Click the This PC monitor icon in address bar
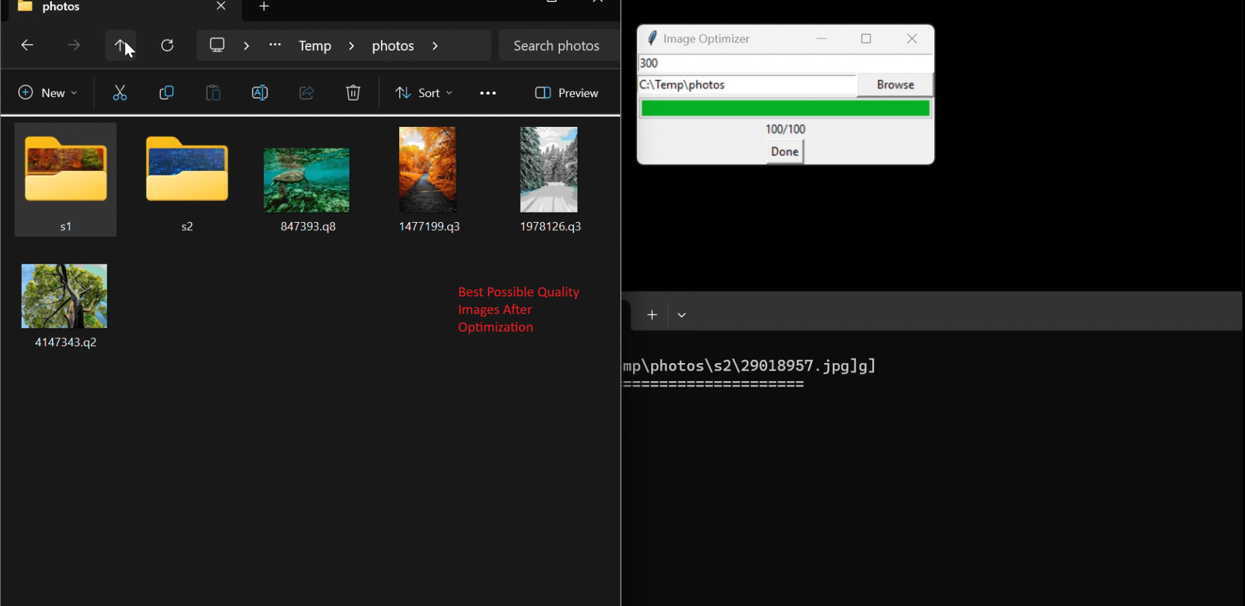Viewport: 1245px width, 606px height. [217, 45]
